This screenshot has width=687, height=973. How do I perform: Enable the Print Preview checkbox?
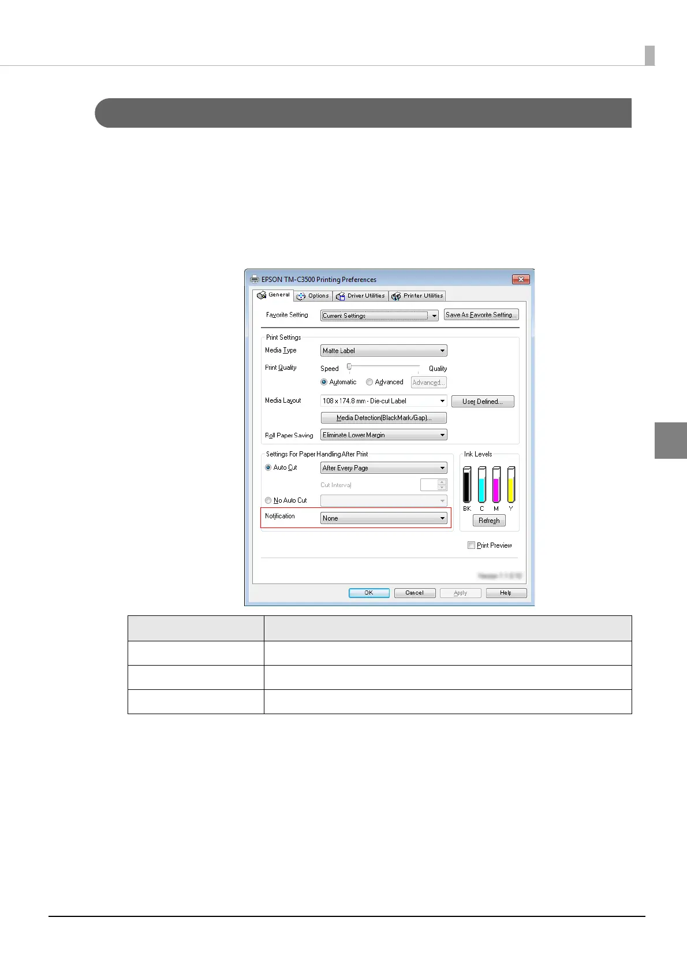(471, 545)
